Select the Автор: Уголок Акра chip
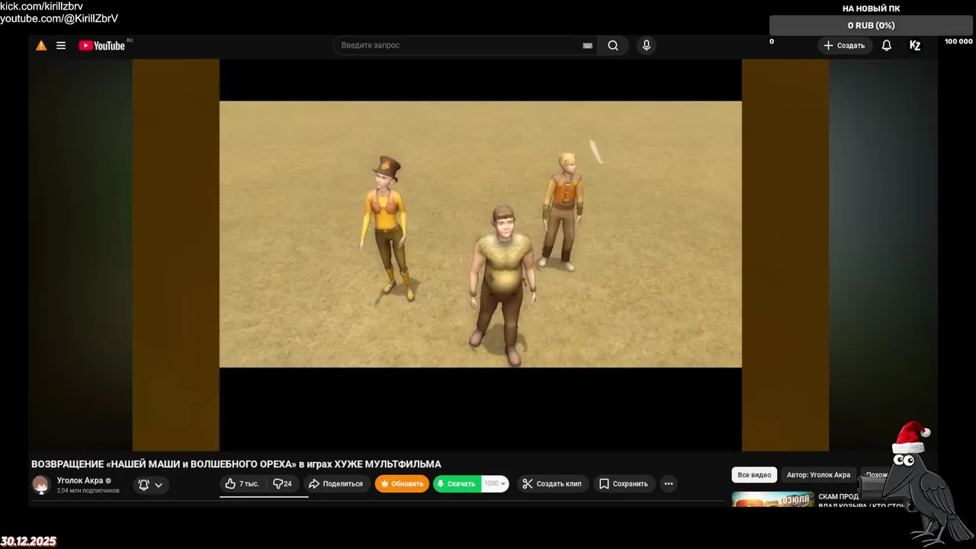This screenshot has height=549, width=976. click(818, 475)
